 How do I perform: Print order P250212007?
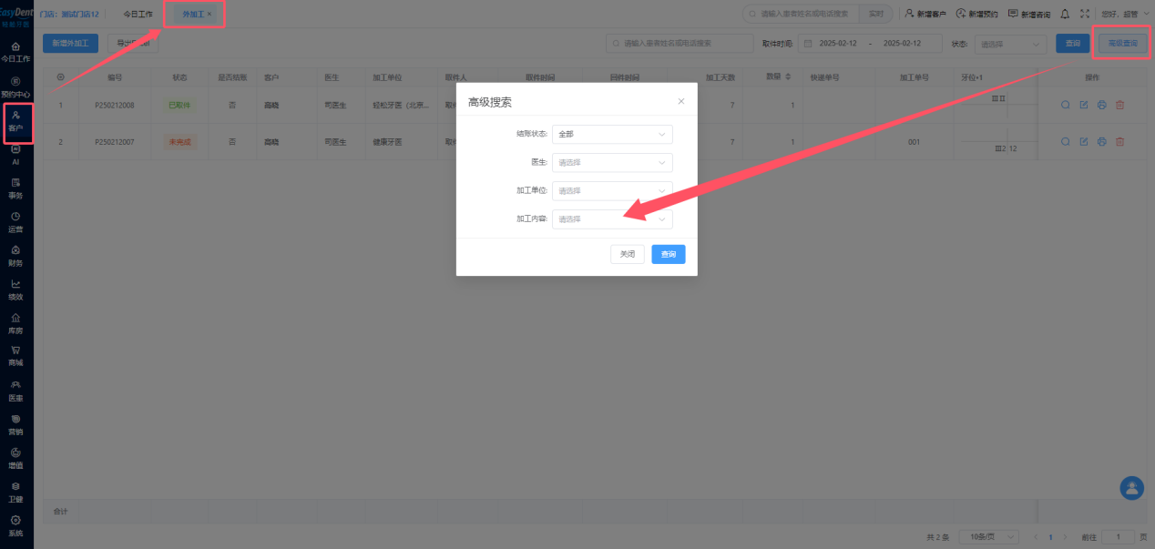click(1102, 141)
